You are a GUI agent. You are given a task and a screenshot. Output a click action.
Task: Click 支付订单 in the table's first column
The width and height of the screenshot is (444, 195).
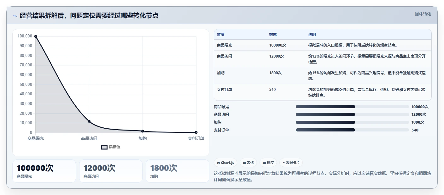coord(225,90)
